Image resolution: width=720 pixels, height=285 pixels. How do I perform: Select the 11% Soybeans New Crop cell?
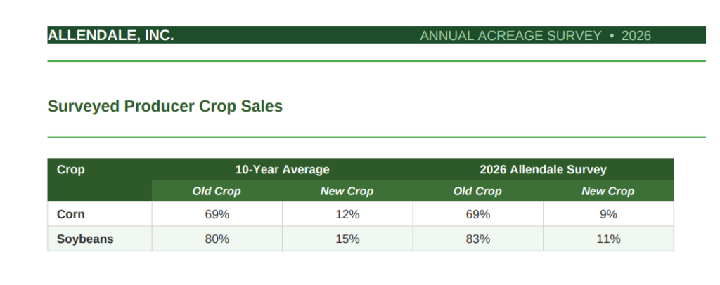[608, 239]
